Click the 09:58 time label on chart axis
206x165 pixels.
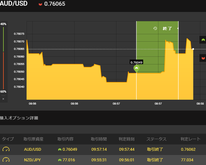[200, 104]
